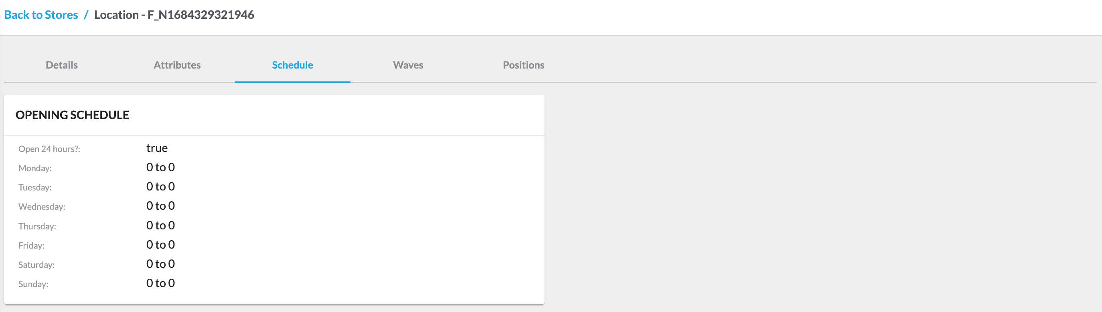Click Monday's '0 to 0' hours value

(x=160, y=167)
